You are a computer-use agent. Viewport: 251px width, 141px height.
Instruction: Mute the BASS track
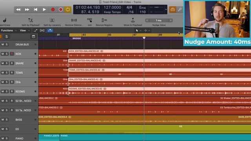[x=3, y=119]
